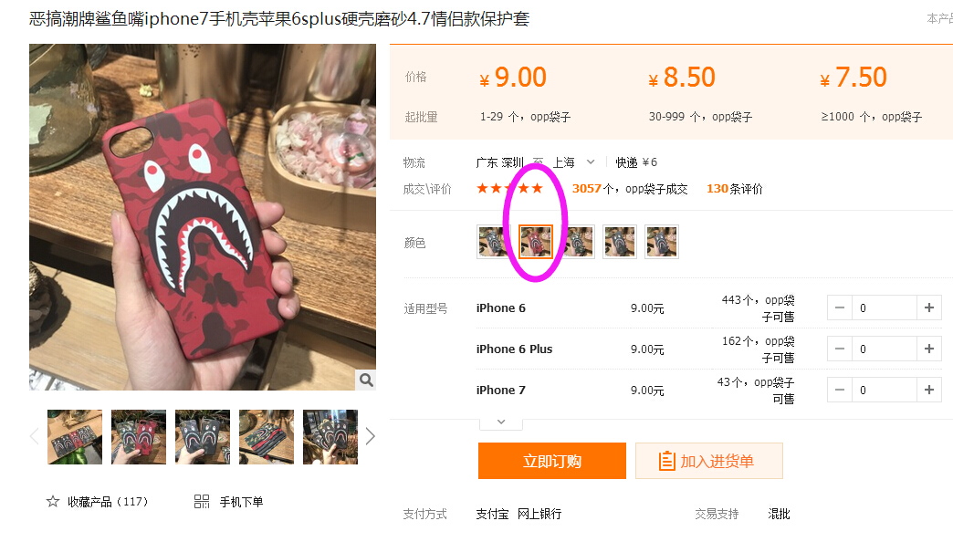953x542 pixels.
Task: Show previous thumbnails with left arrow
Action: pos(34,436)
